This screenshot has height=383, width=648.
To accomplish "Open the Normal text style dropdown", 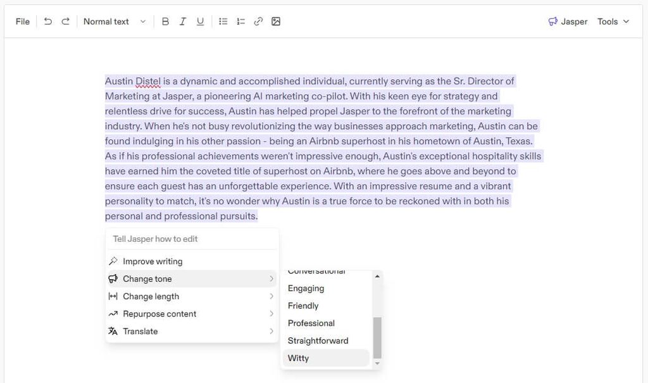I will pyautogui.click(x=114, y=22).
